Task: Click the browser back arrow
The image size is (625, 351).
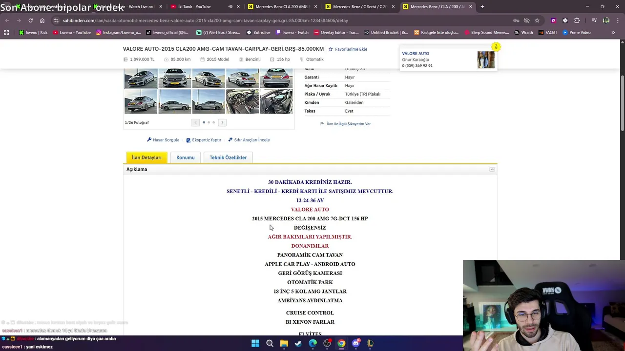Action: pyautogui.click(x=7, y=20)
